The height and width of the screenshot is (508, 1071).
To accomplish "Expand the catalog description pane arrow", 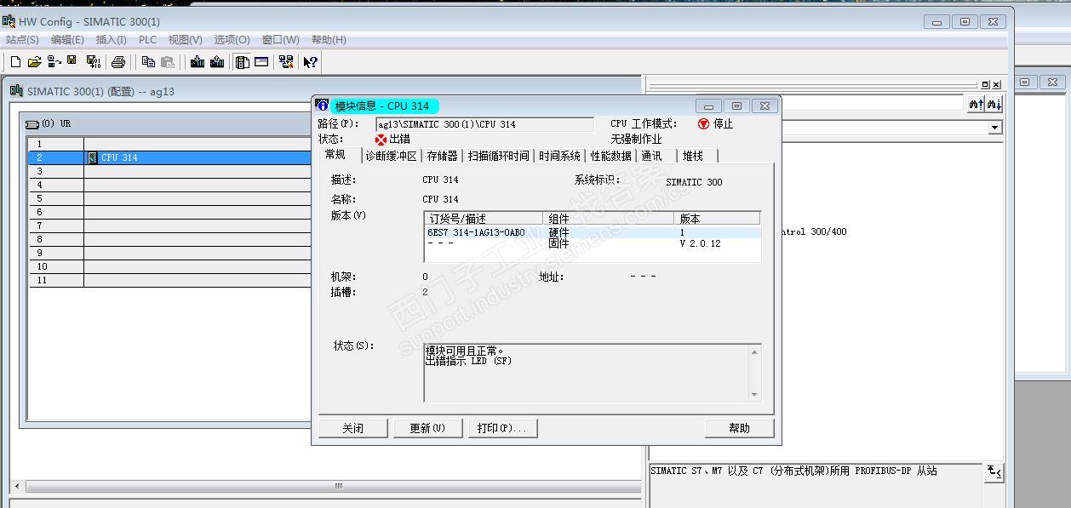I will 994,471.
